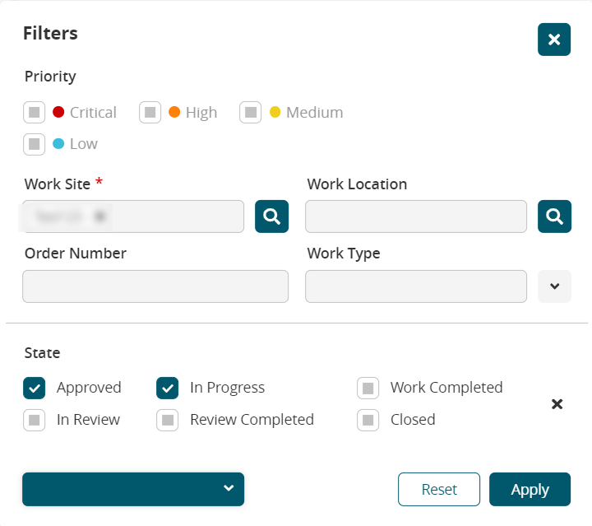Check the Review Completed state
Screen dimensions: 592x526
coord(167,420)
